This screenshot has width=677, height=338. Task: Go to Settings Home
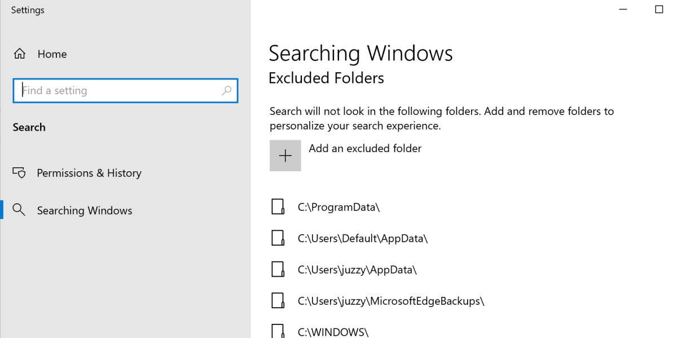[52, 54]
